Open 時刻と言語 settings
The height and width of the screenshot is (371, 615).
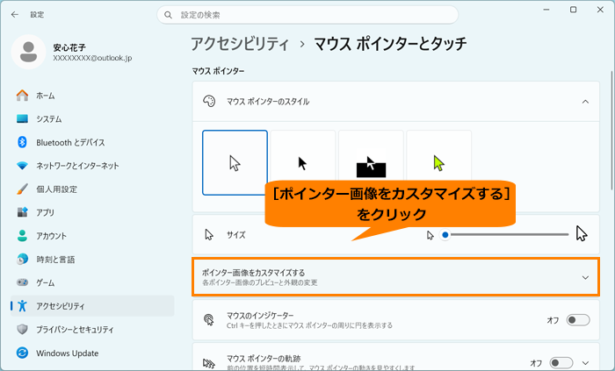[x=92, y=259]
